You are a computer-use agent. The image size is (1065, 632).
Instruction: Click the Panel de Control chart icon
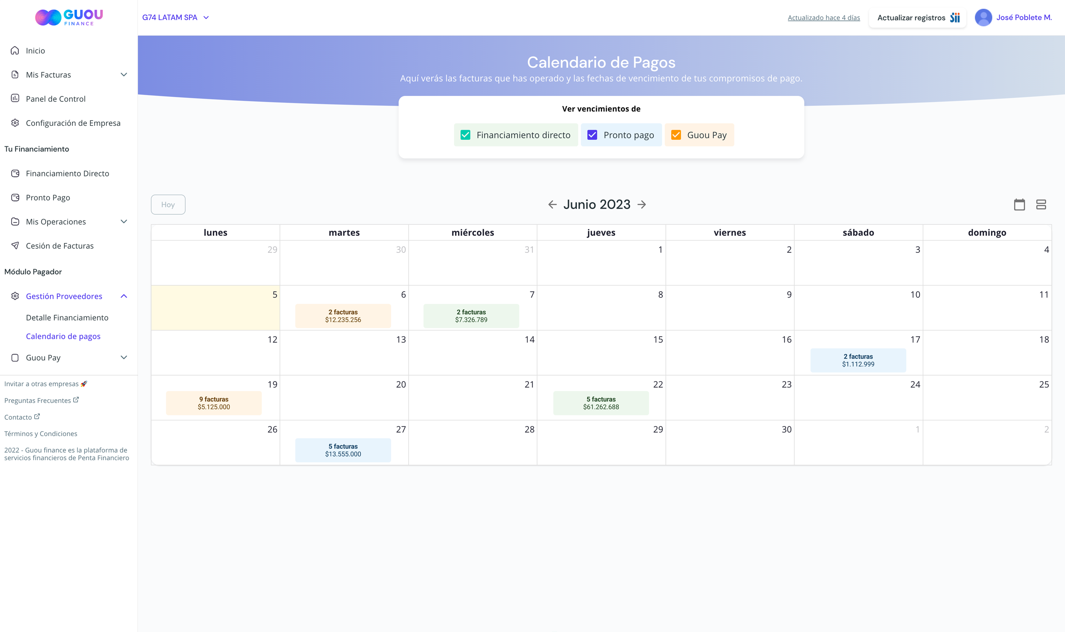(x=15, y=99)
